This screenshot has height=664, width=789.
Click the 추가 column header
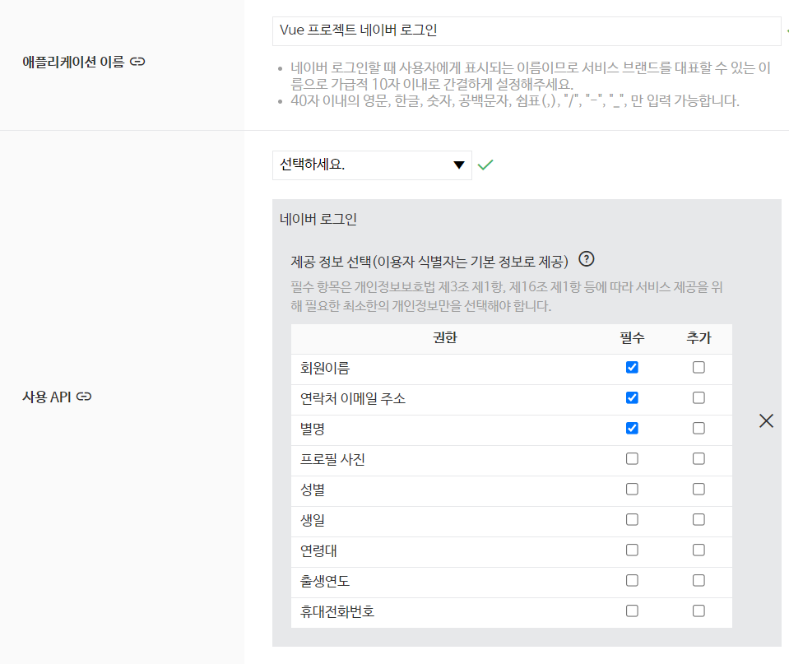699,338
